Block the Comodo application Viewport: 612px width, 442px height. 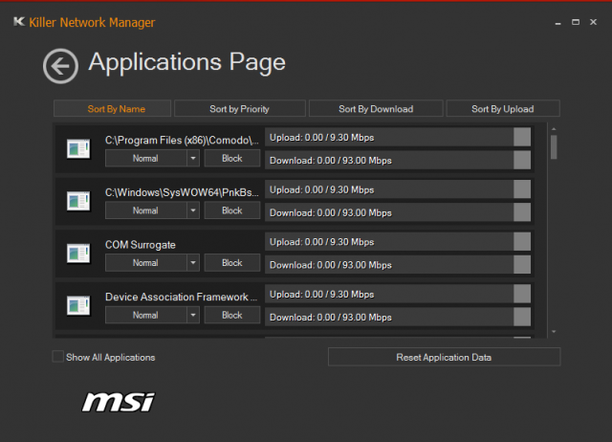(232, 158)
